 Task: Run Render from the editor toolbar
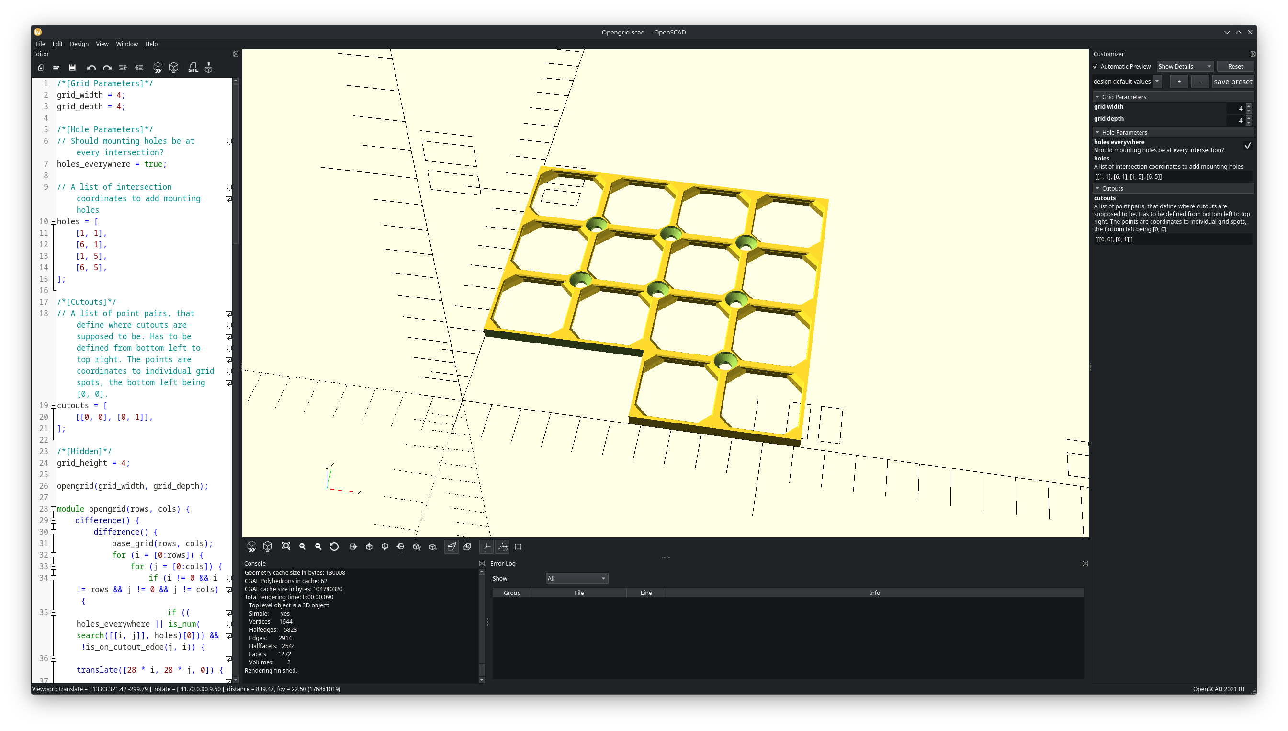(x=174, y=68)
